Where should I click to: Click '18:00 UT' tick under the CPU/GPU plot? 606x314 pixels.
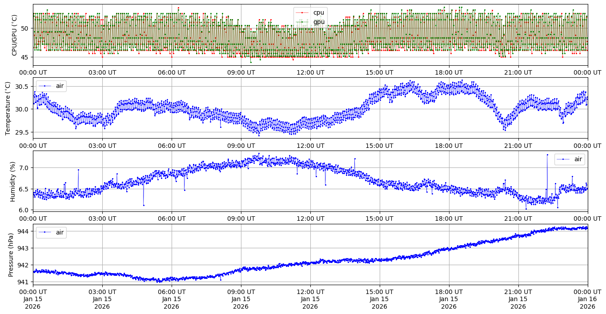tap(449, 72)
